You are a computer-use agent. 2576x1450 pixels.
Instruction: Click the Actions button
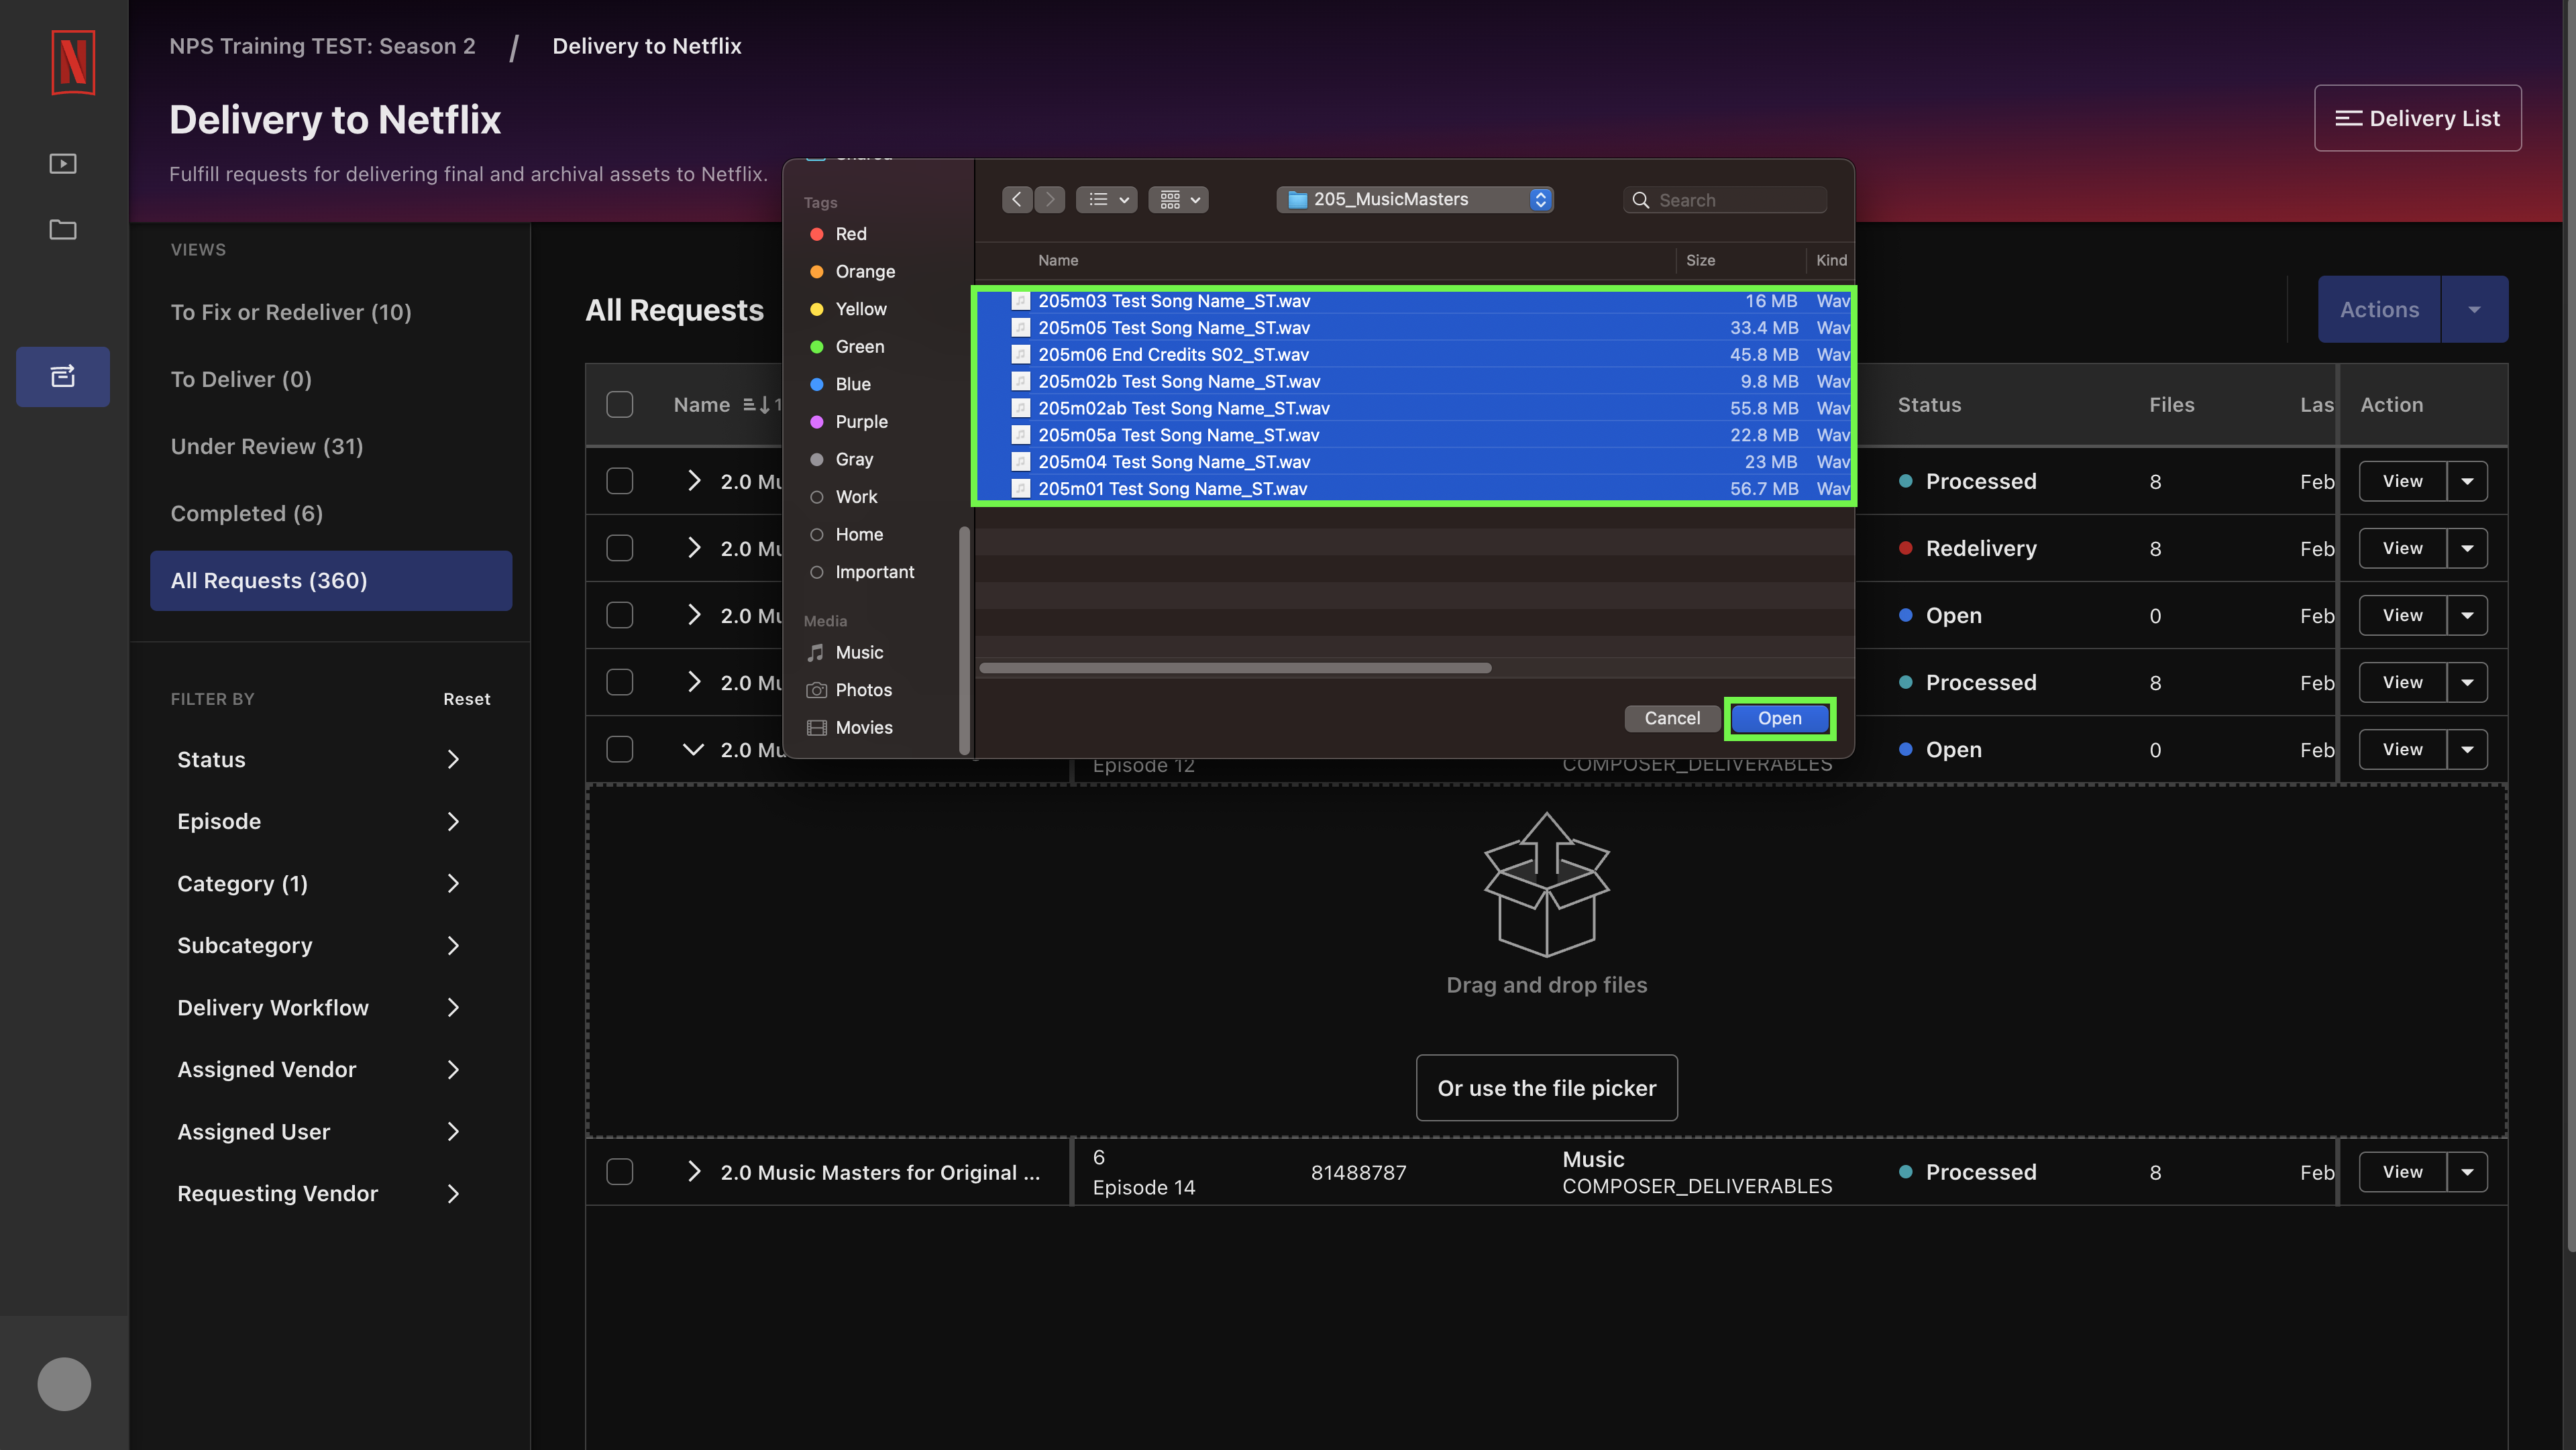(x=2379, y=309)
